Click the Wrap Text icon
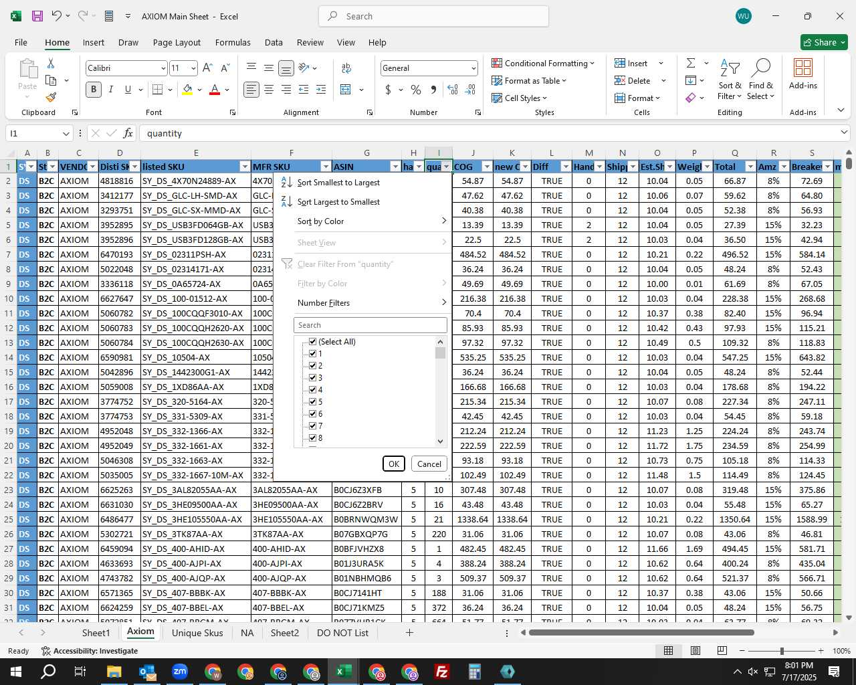 click(346, 68)
